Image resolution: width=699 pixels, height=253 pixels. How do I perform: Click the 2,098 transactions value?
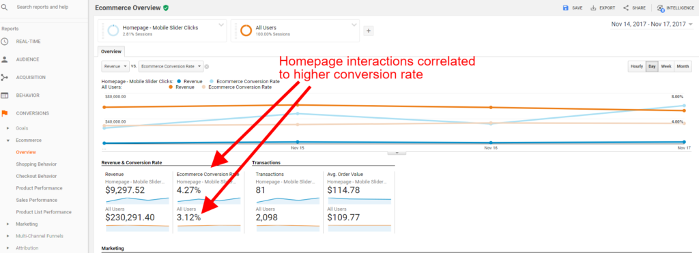coord(268,218)
